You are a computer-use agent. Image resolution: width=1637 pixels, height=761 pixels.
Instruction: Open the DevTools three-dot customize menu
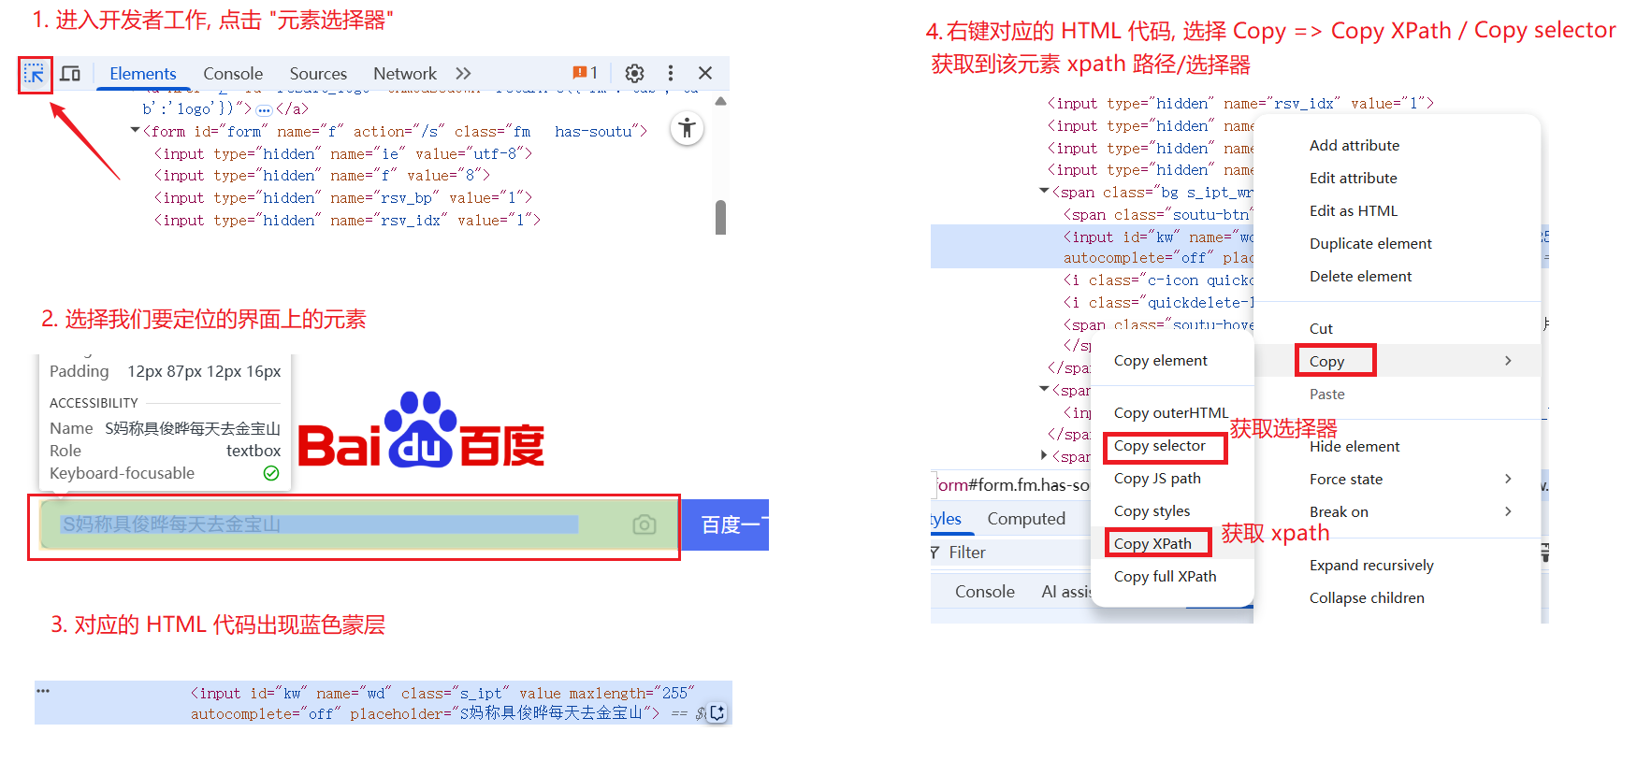671,73
